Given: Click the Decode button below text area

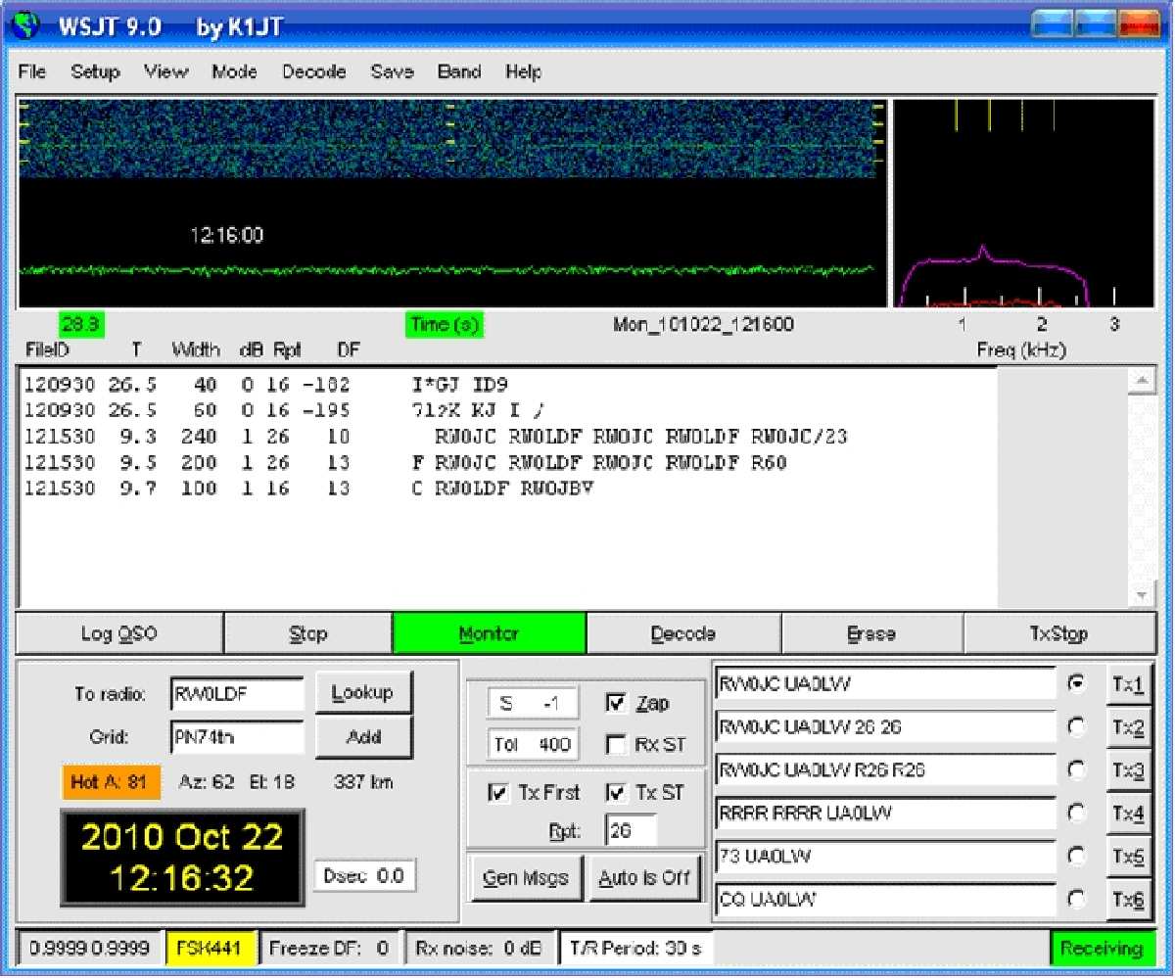Looking at the screenshot, I should pos(683,633).
